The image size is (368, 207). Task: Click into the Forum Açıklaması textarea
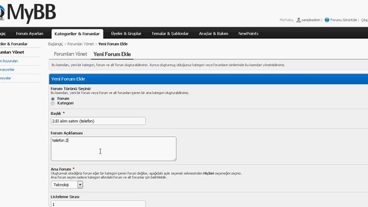pyautogui.click(x=114, y=149)
